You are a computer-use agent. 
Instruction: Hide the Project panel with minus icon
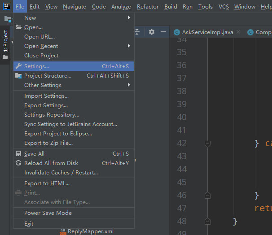point(163,32)
